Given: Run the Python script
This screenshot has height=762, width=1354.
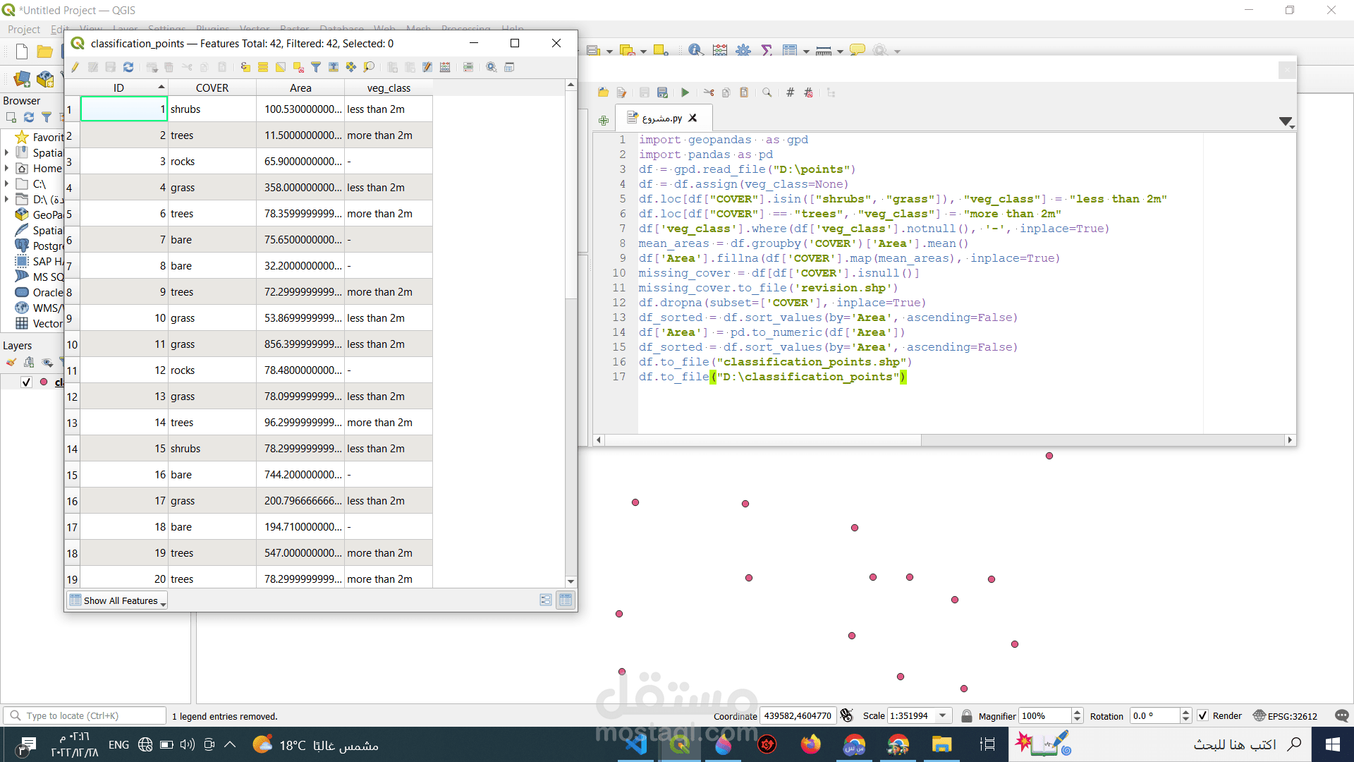Looking at the screenshot, I should (685, 92).
